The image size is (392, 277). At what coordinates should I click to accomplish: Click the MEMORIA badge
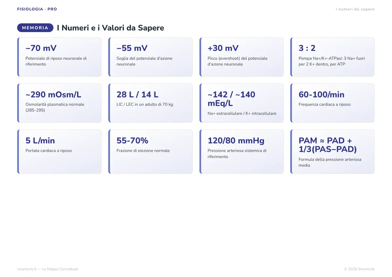click(x=35, y=28)
